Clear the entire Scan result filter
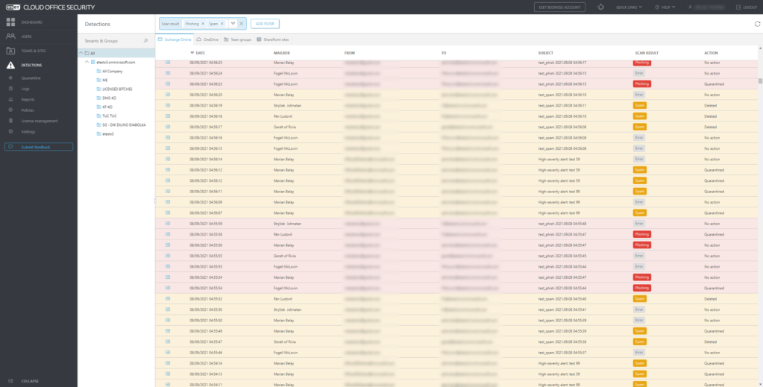 coord(241,24)
